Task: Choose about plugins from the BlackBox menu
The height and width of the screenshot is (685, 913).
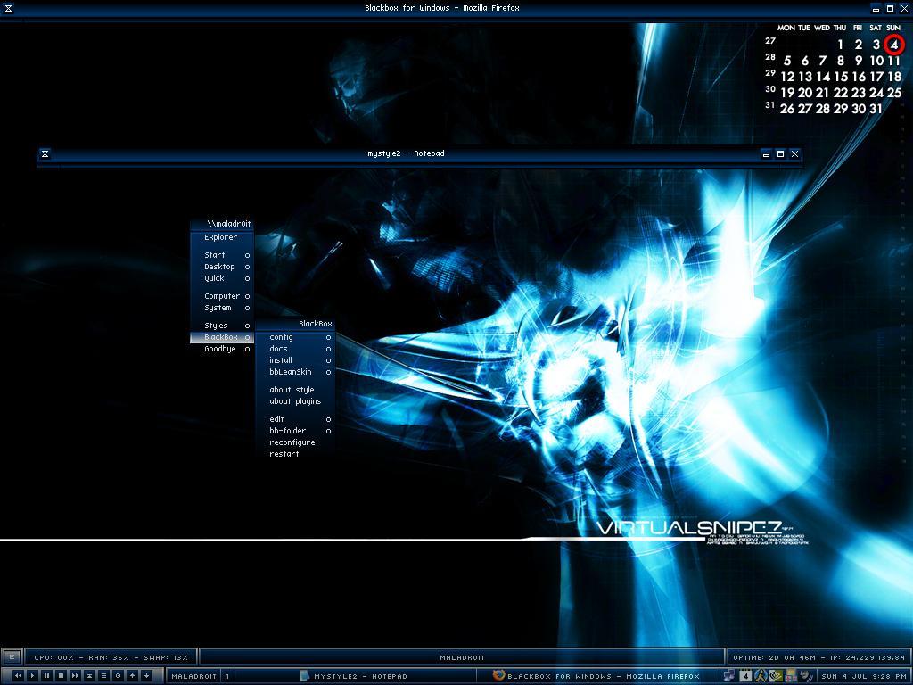Action: click(x=295, y=401)
